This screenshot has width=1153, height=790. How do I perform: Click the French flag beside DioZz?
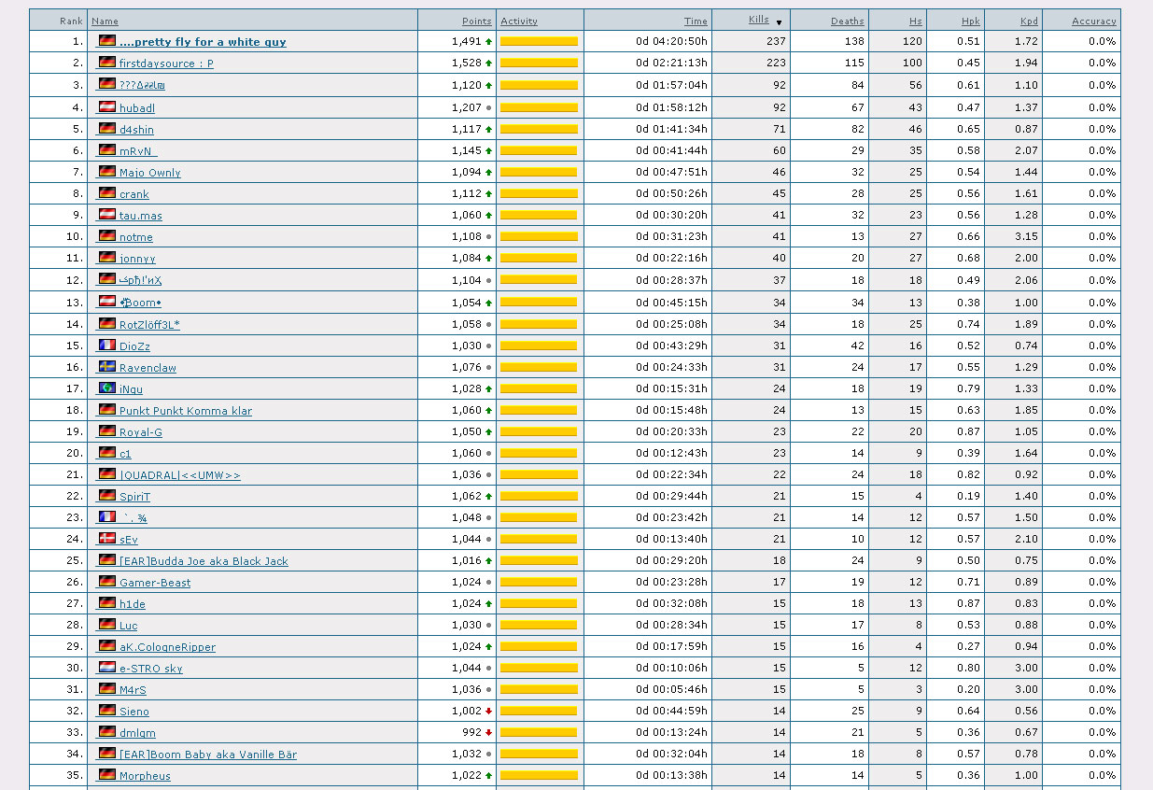pyautogui.click(x=107, y=346)
